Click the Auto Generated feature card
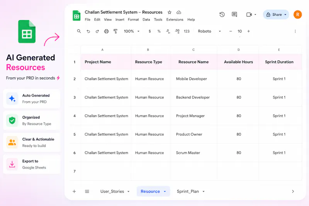 point(32,99)
